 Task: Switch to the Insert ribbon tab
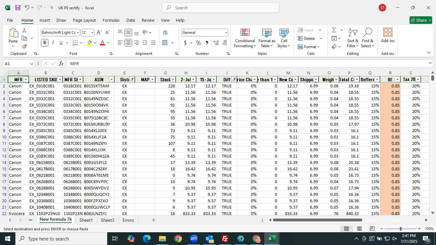45,20
